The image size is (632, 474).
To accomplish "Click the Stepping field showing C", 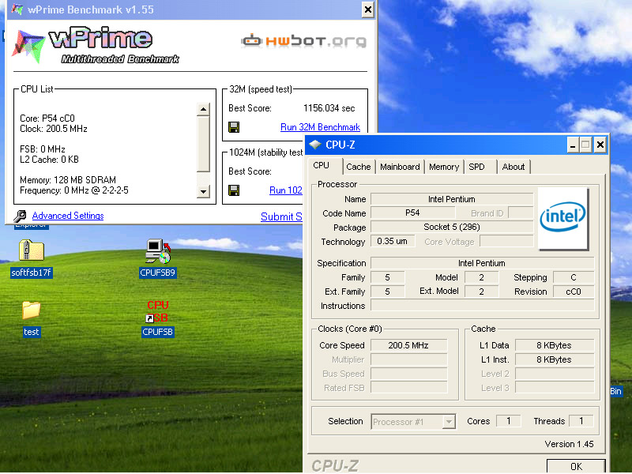I will 574,277.
